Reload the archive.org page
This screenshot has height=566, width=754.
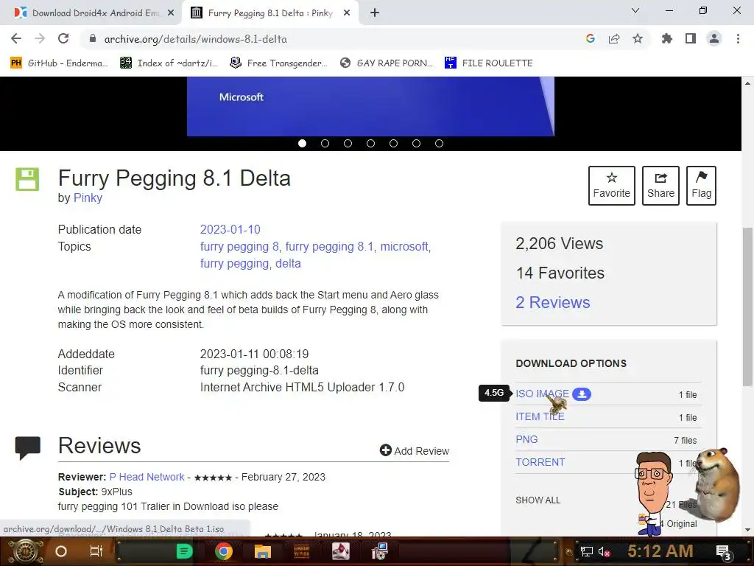click(x=63, y=38)
